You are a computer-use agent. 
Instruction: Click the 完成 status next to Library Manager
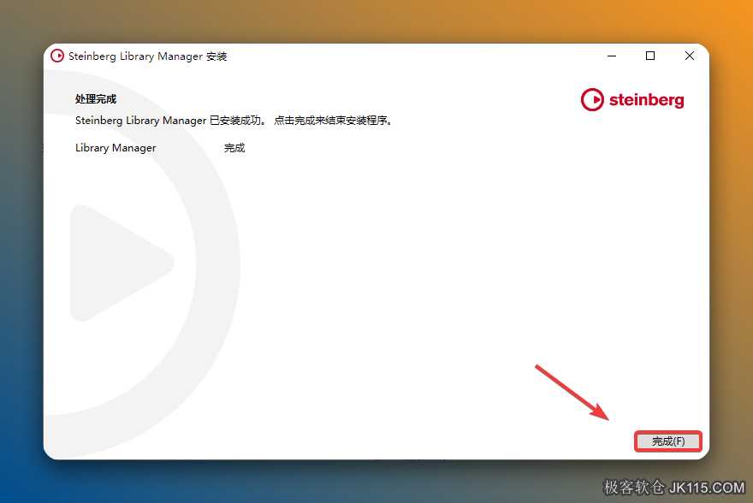pyautogui.click(x=234, y=148)
